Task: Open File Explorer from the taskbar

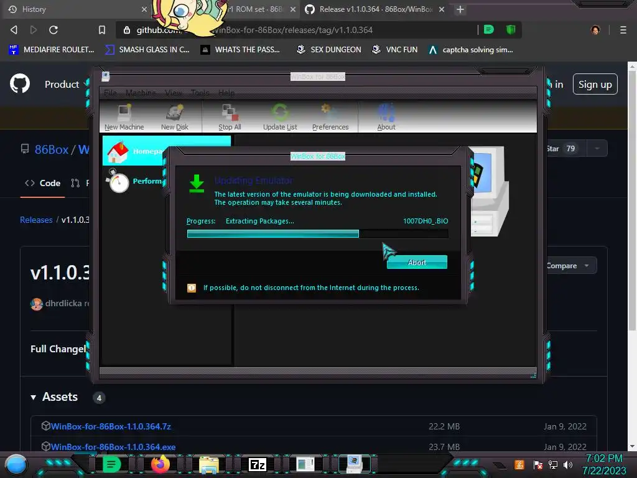Action: point(209,464)
